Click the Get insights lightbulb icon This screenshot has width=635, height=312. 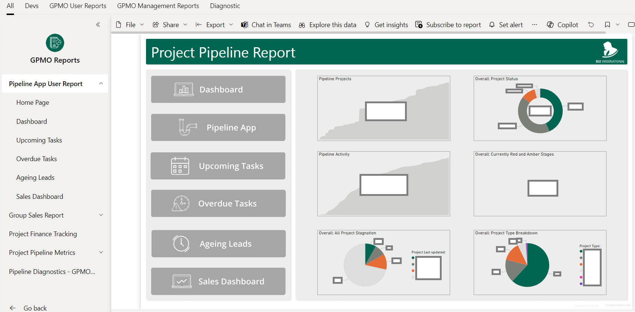[367, 25]
